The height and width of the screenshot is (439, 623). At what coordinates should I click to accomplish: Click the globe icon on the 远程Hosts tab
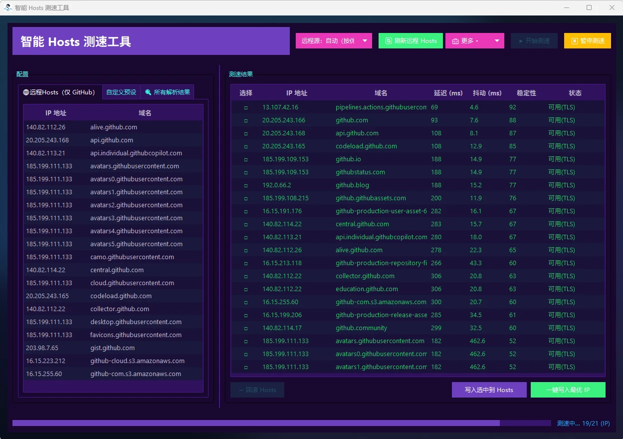pyautogui.click(x=26, y=92)
